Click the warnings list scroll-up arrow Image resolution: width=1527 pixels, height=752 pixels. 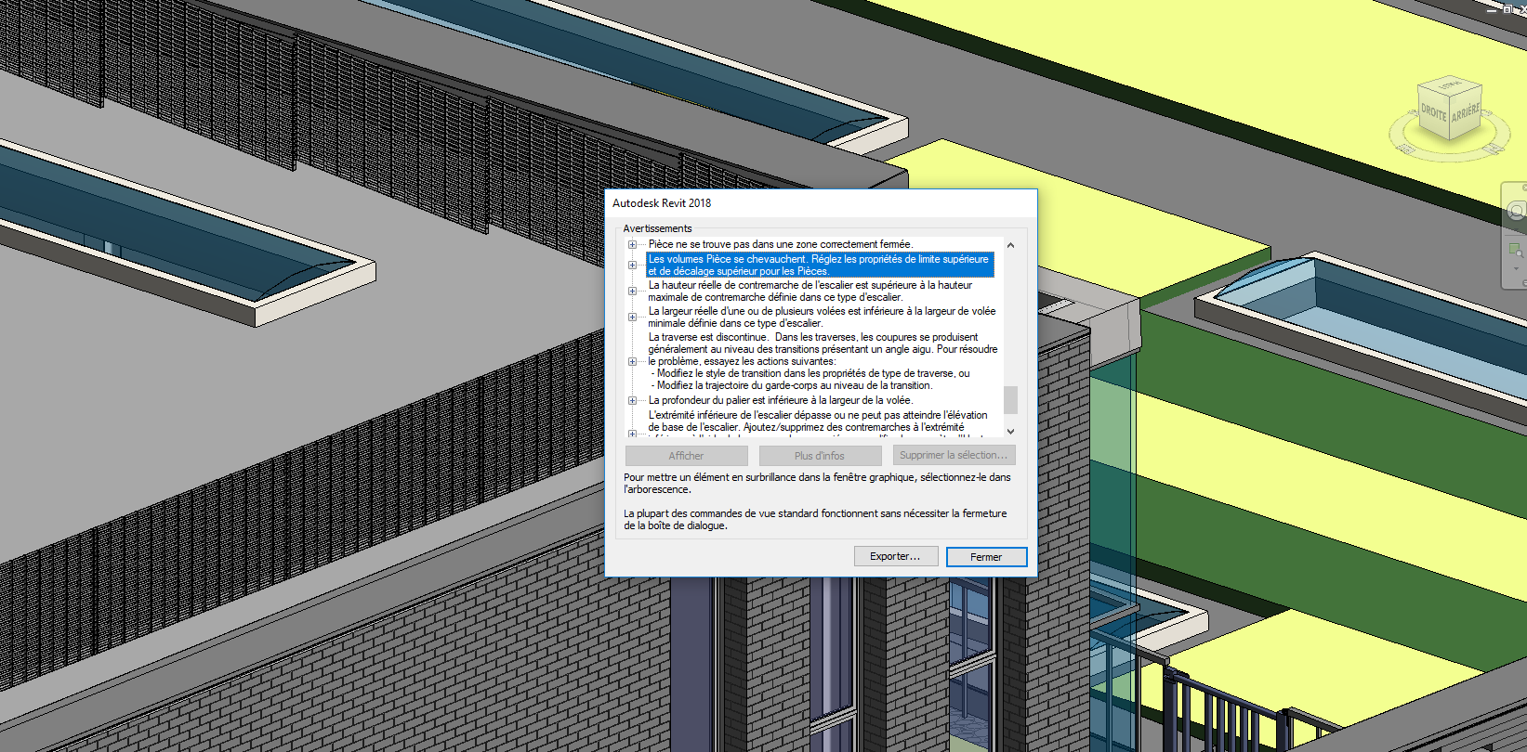pyautogui.click(x=1010, y=246)
